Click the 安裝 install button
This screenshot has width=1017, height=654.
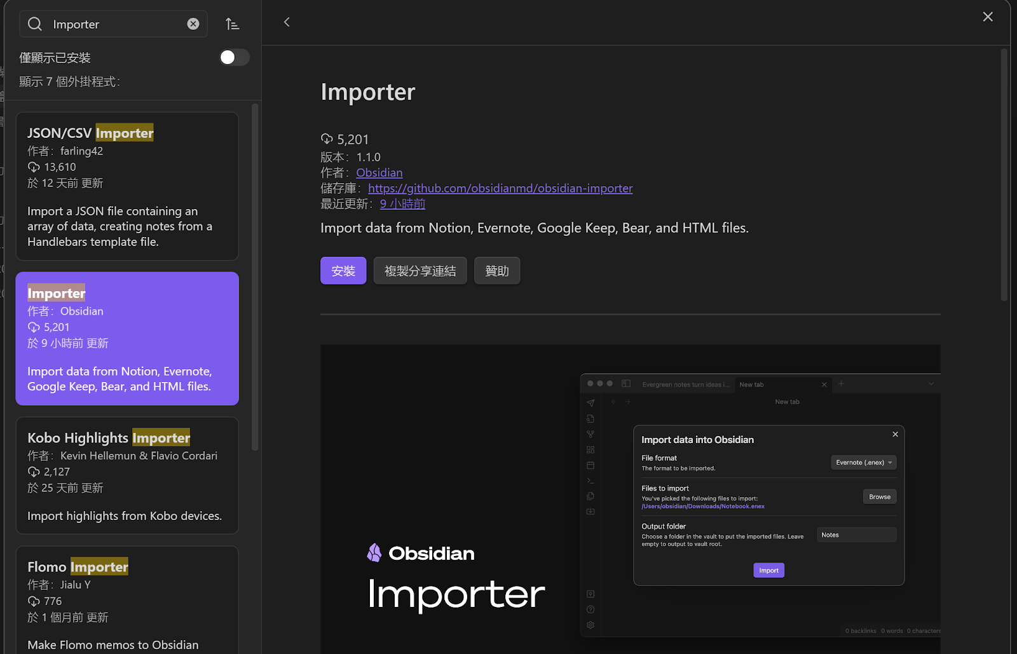(343, 271)
